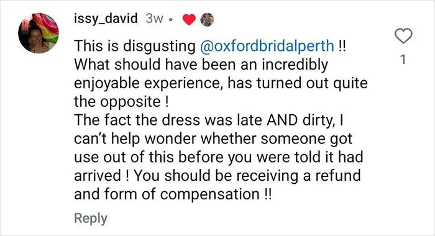Click the text line 'the opposite !'
The height and width of the screenshot is (236, 435).
tap(121, 101)
